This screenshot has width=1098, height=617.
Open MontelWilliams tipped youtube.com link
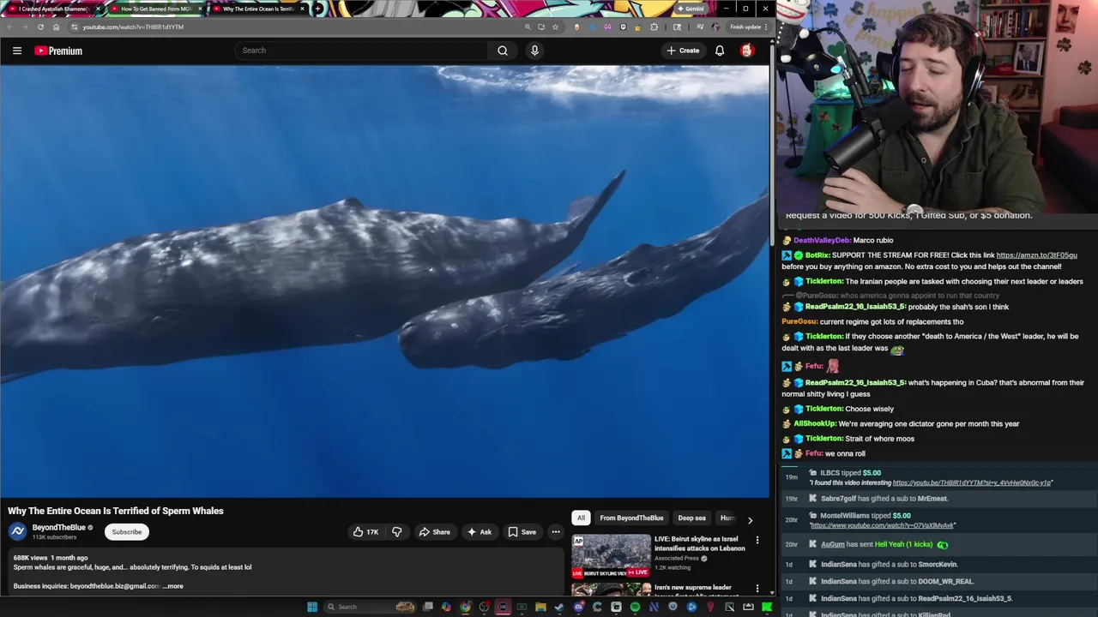point(882,525)
